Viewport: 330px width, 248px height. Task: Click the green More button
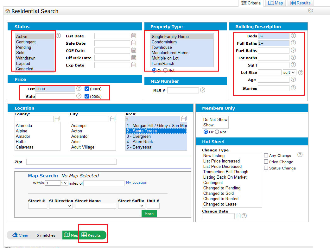(149, 214)
